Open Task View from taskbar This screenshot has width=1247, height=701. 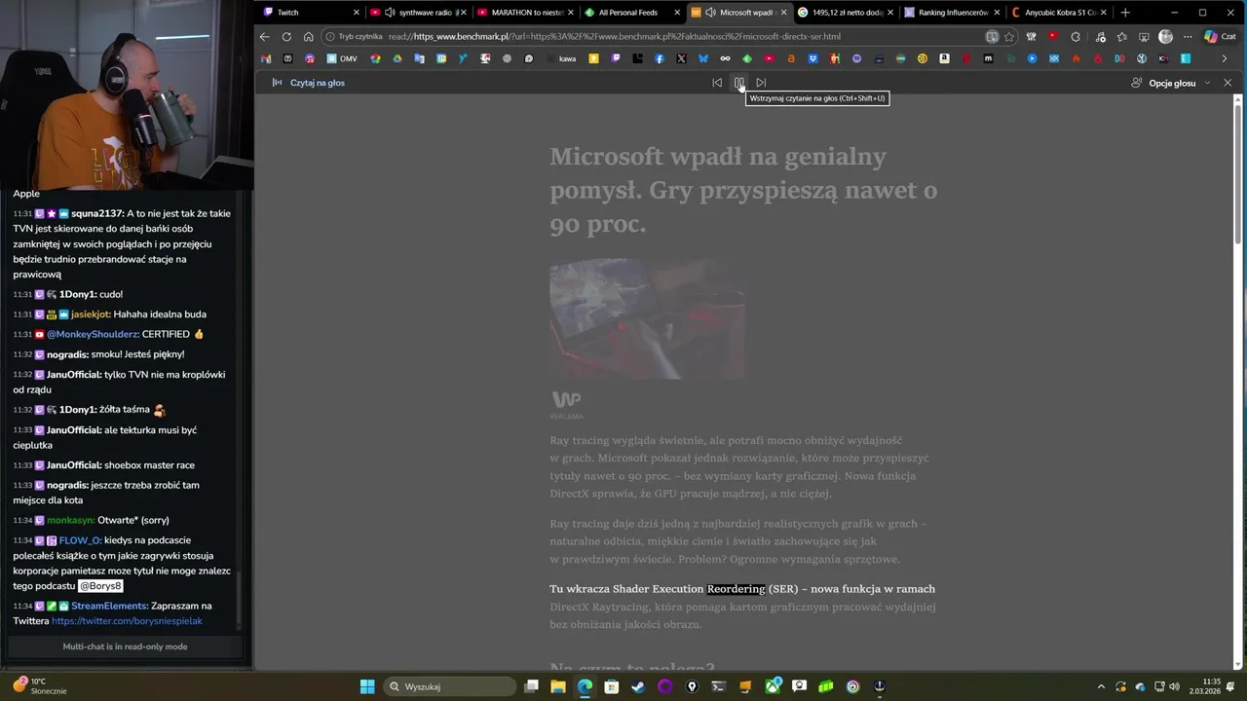pos(531,686)
